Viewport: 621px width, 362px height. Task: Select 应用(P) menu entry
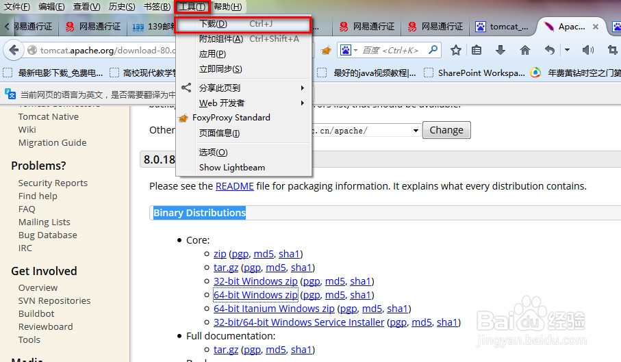coord(243,54)
